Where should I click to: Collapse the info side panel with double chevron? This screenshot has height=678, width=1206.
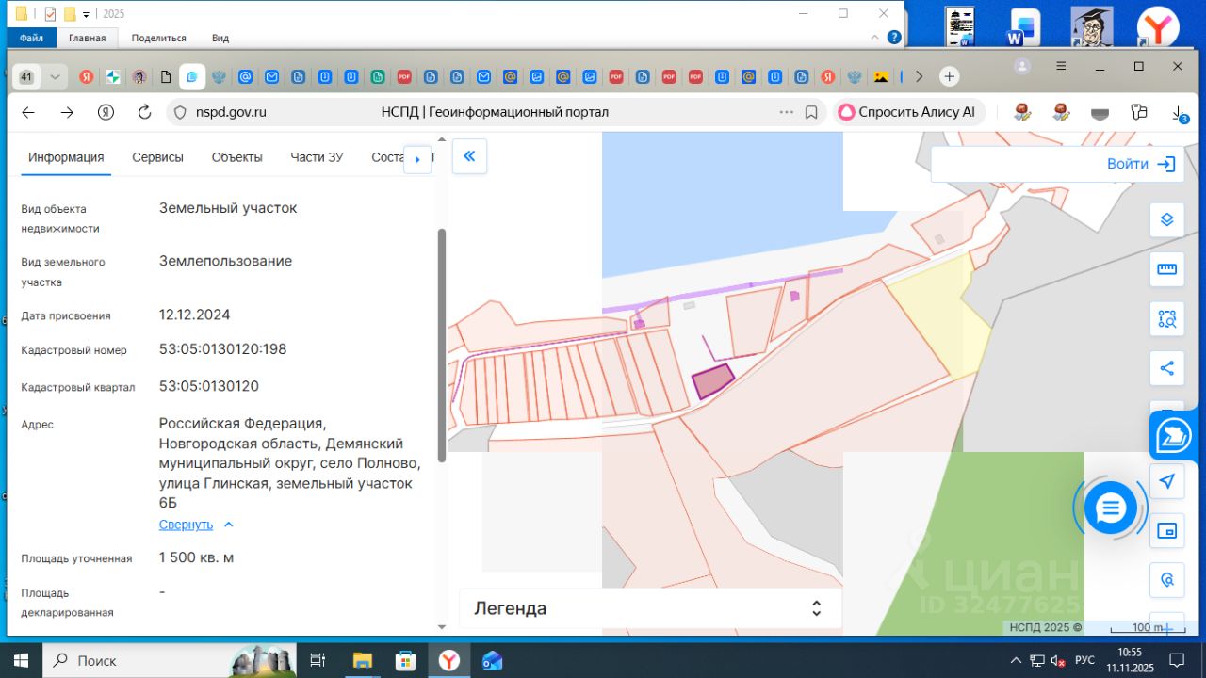click(469, 156)
